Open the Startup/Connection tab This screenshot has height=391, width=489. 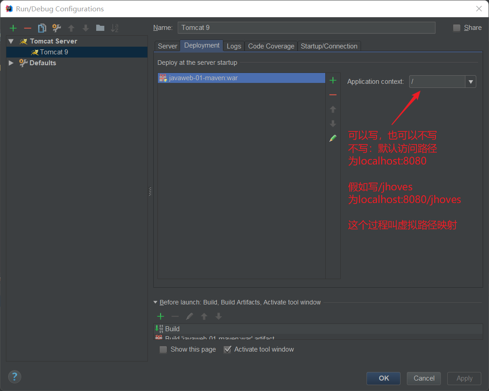click(329, 46)
